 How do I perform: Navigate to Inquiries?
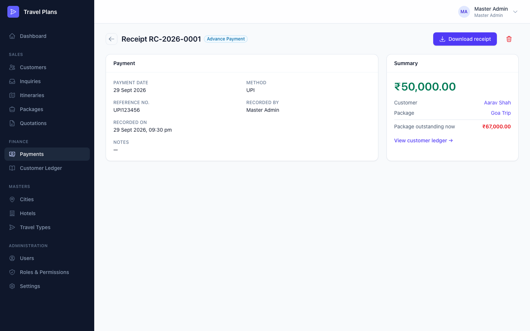click(x=47, y=81)
